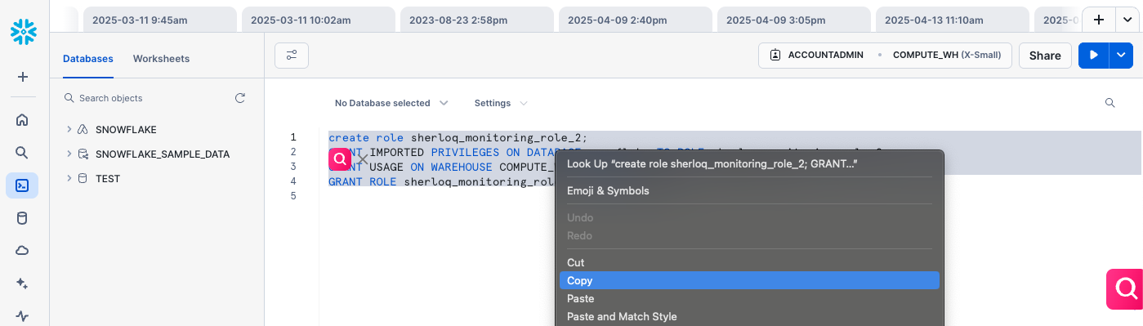Dismiss the X beside pink magnifier
Image resolution: width=1143 pixels, height=326 pixels.
(x=362, y=160)
